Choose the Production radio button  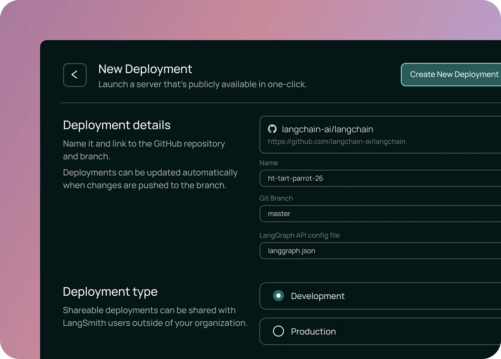tap(278, 331)
